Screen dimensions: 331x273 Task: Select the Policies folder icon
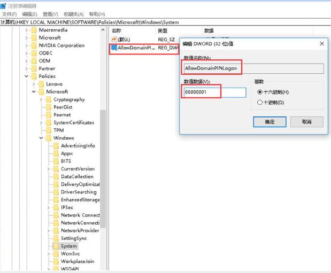[34, 76]
